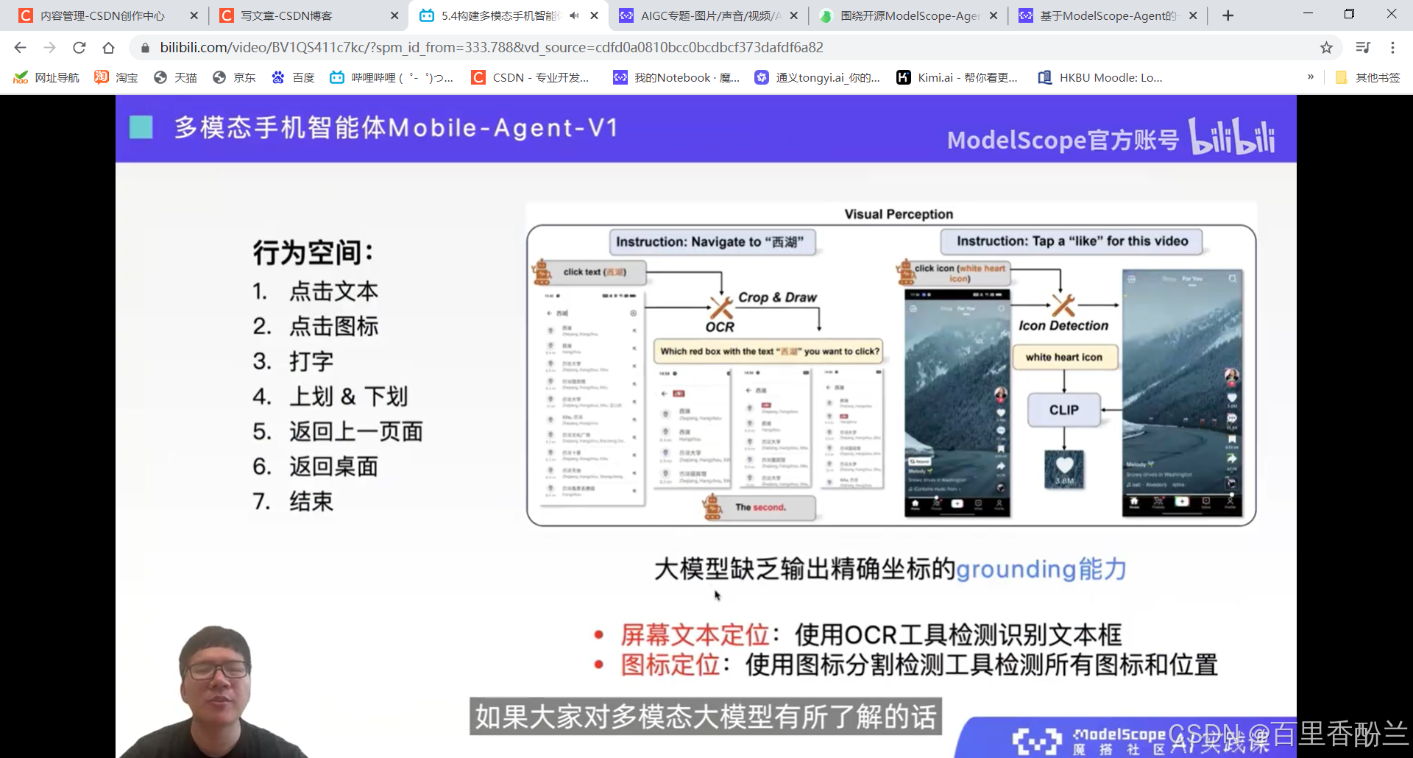Go forward in browser history
1413x758 pixels.
(49, 48)
